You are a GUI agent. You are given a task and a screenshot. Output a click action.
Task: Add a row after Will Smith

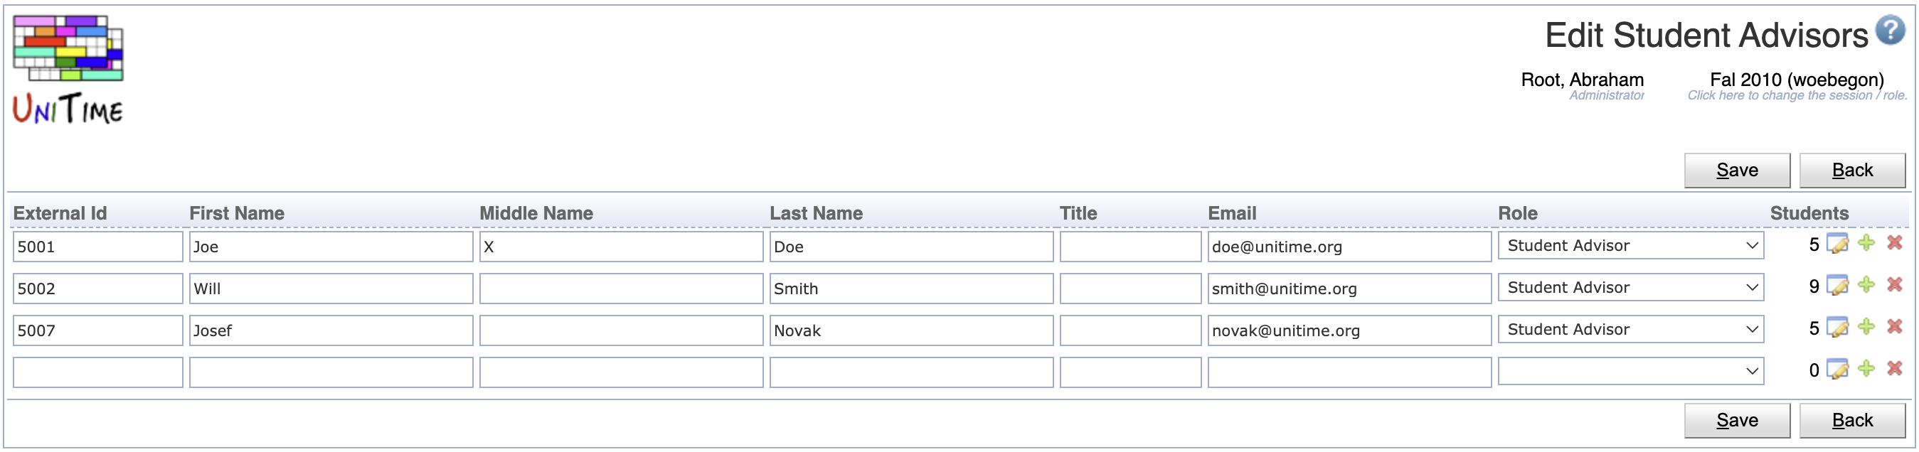[1866, 285]
